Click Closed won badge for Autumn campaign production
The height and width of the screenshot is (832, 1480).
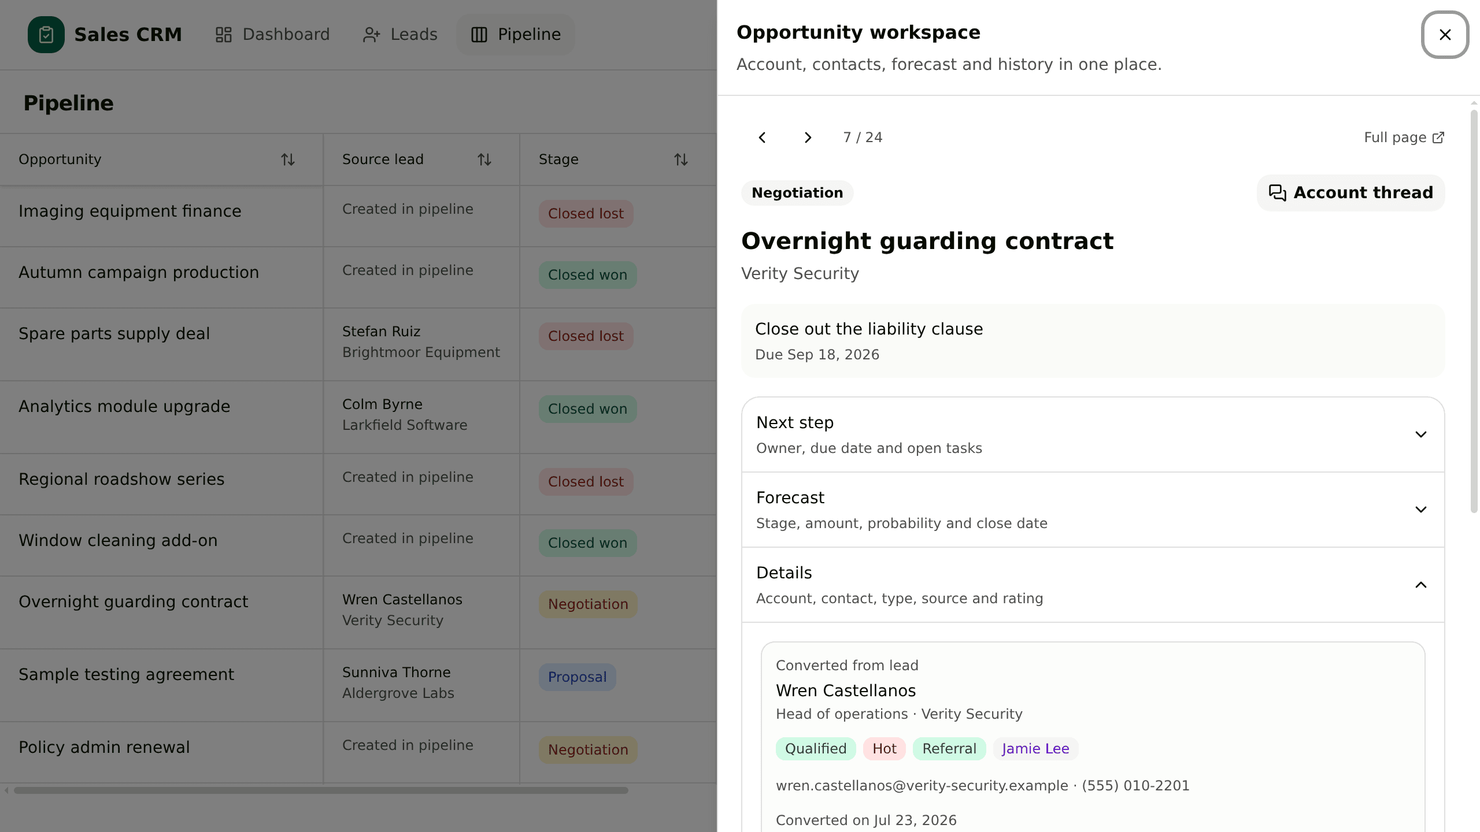pos(587,275)
